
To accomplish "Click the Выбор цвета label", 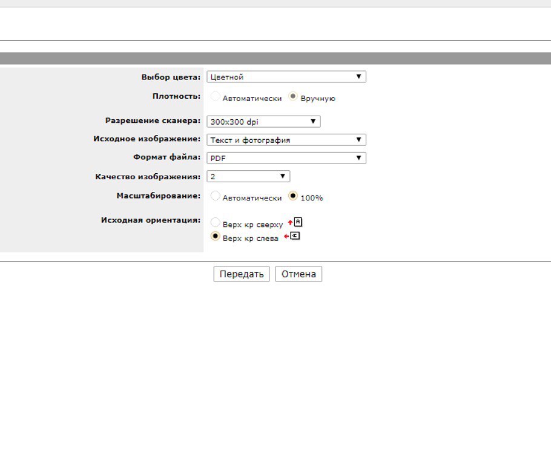I will pyautogui.click(x=171, y=77).
